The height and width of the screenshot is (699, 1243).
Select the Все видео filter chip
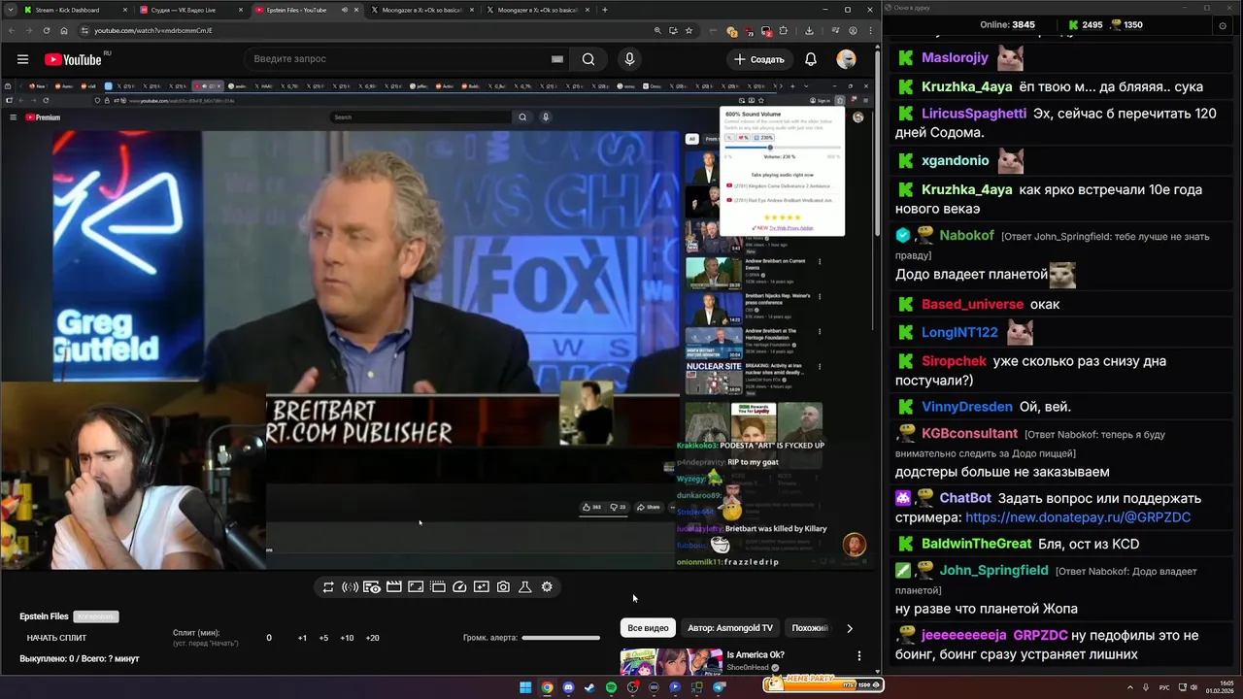pyautogui.click(x=648, y=628)
